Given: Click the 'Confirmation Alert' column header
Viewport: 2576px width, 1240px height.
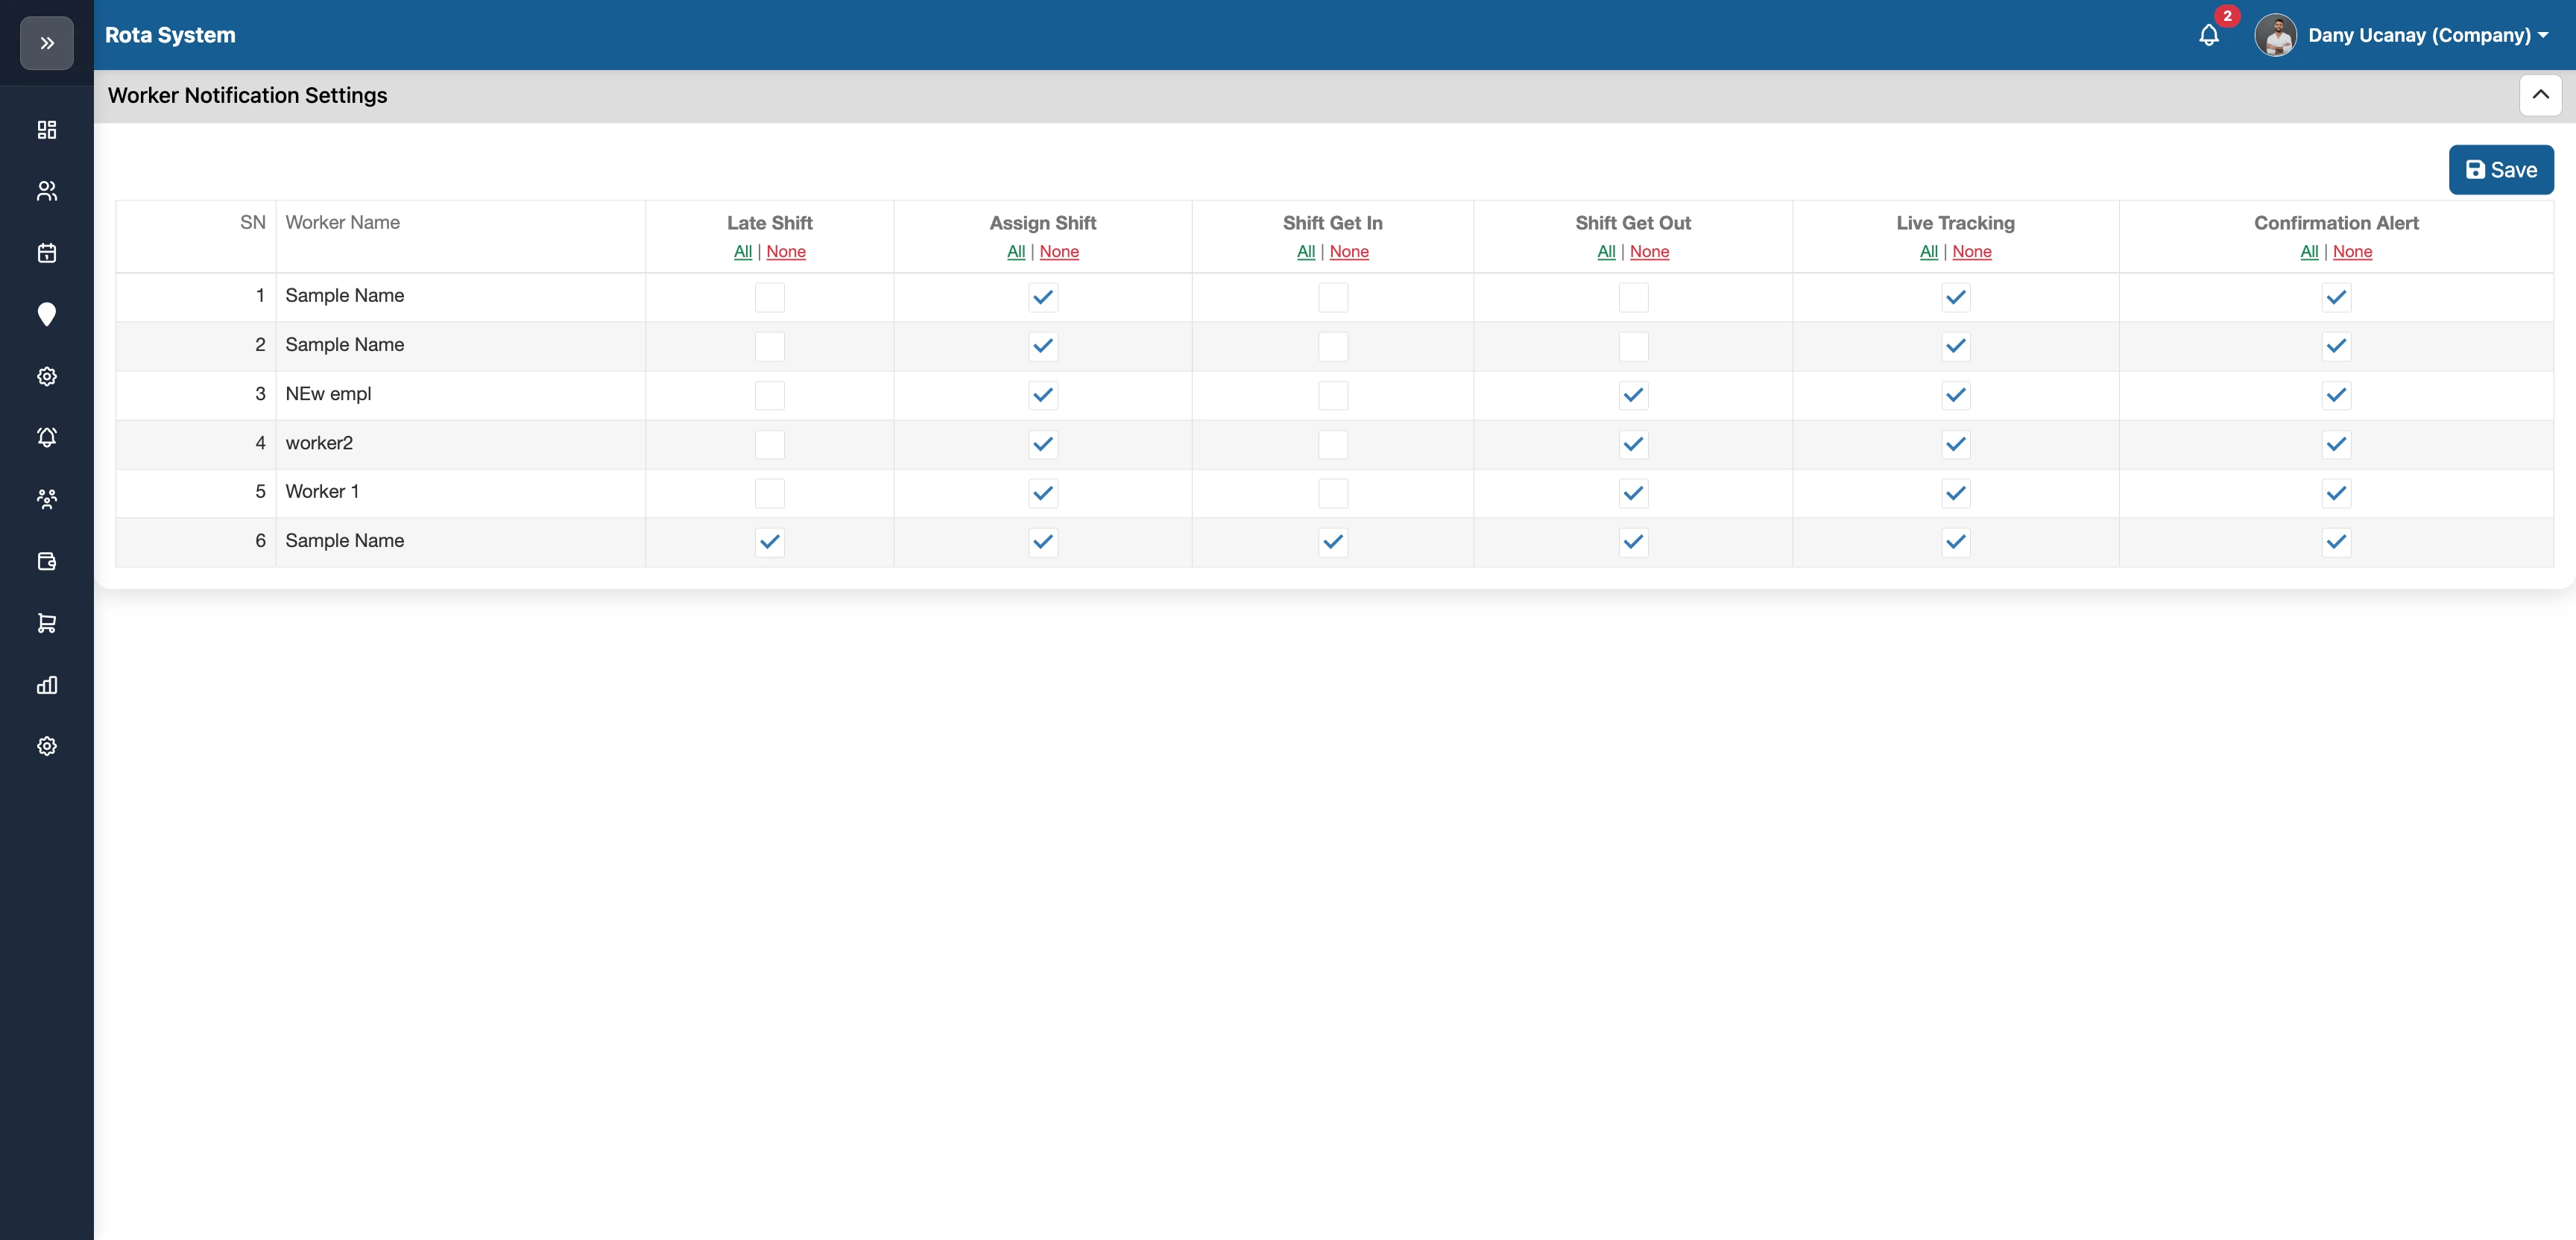Looking at the screenshot, I should tap(2335, 223).
